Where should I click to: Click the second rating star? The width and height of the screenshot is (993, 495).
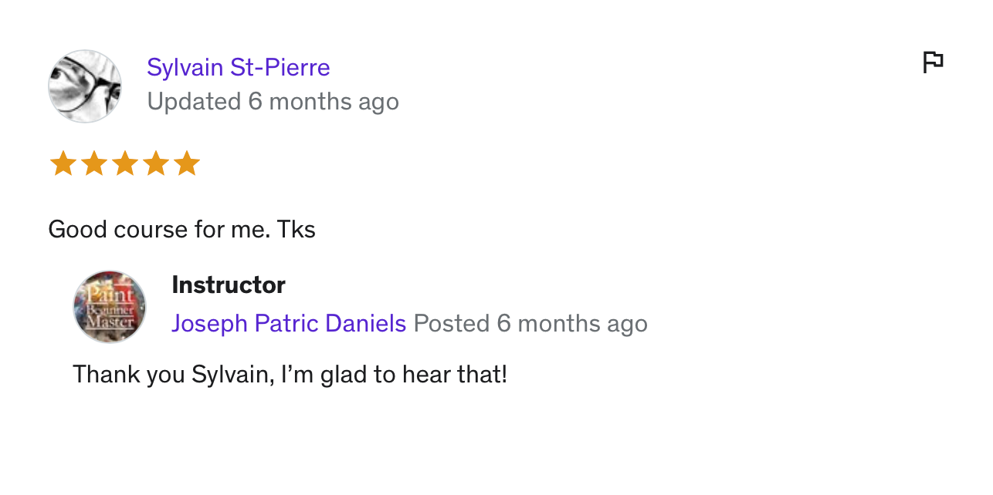click(93, 163)
